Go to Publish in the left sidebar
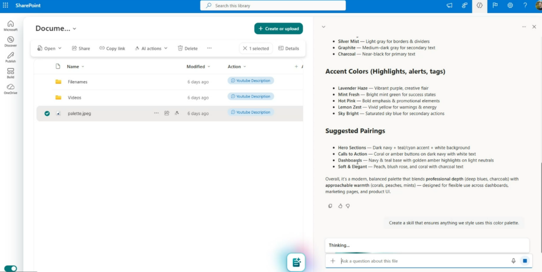This screenshot has height=272, width=542. point(11,57)
